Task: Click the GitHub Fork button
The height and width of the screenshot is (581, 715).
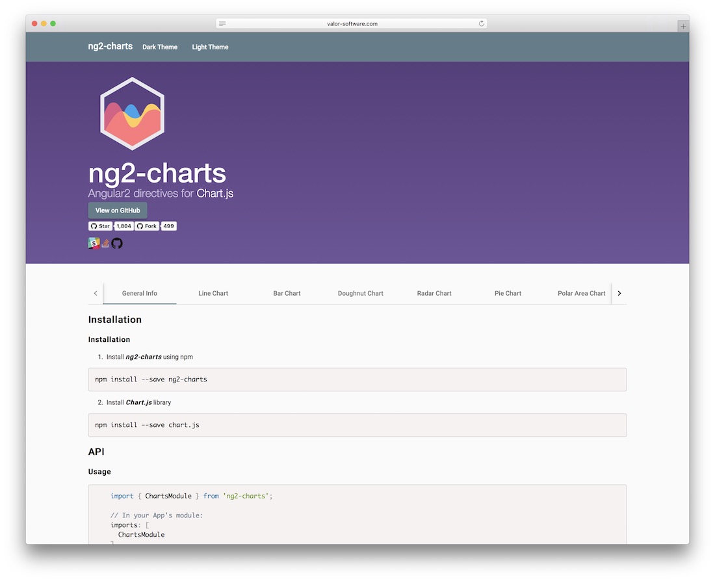Action: click(147, 226)
